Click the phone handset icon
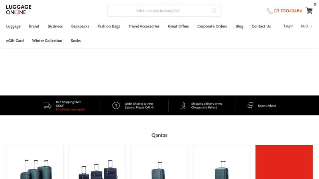The image size is (319, 179). [270, 11]
